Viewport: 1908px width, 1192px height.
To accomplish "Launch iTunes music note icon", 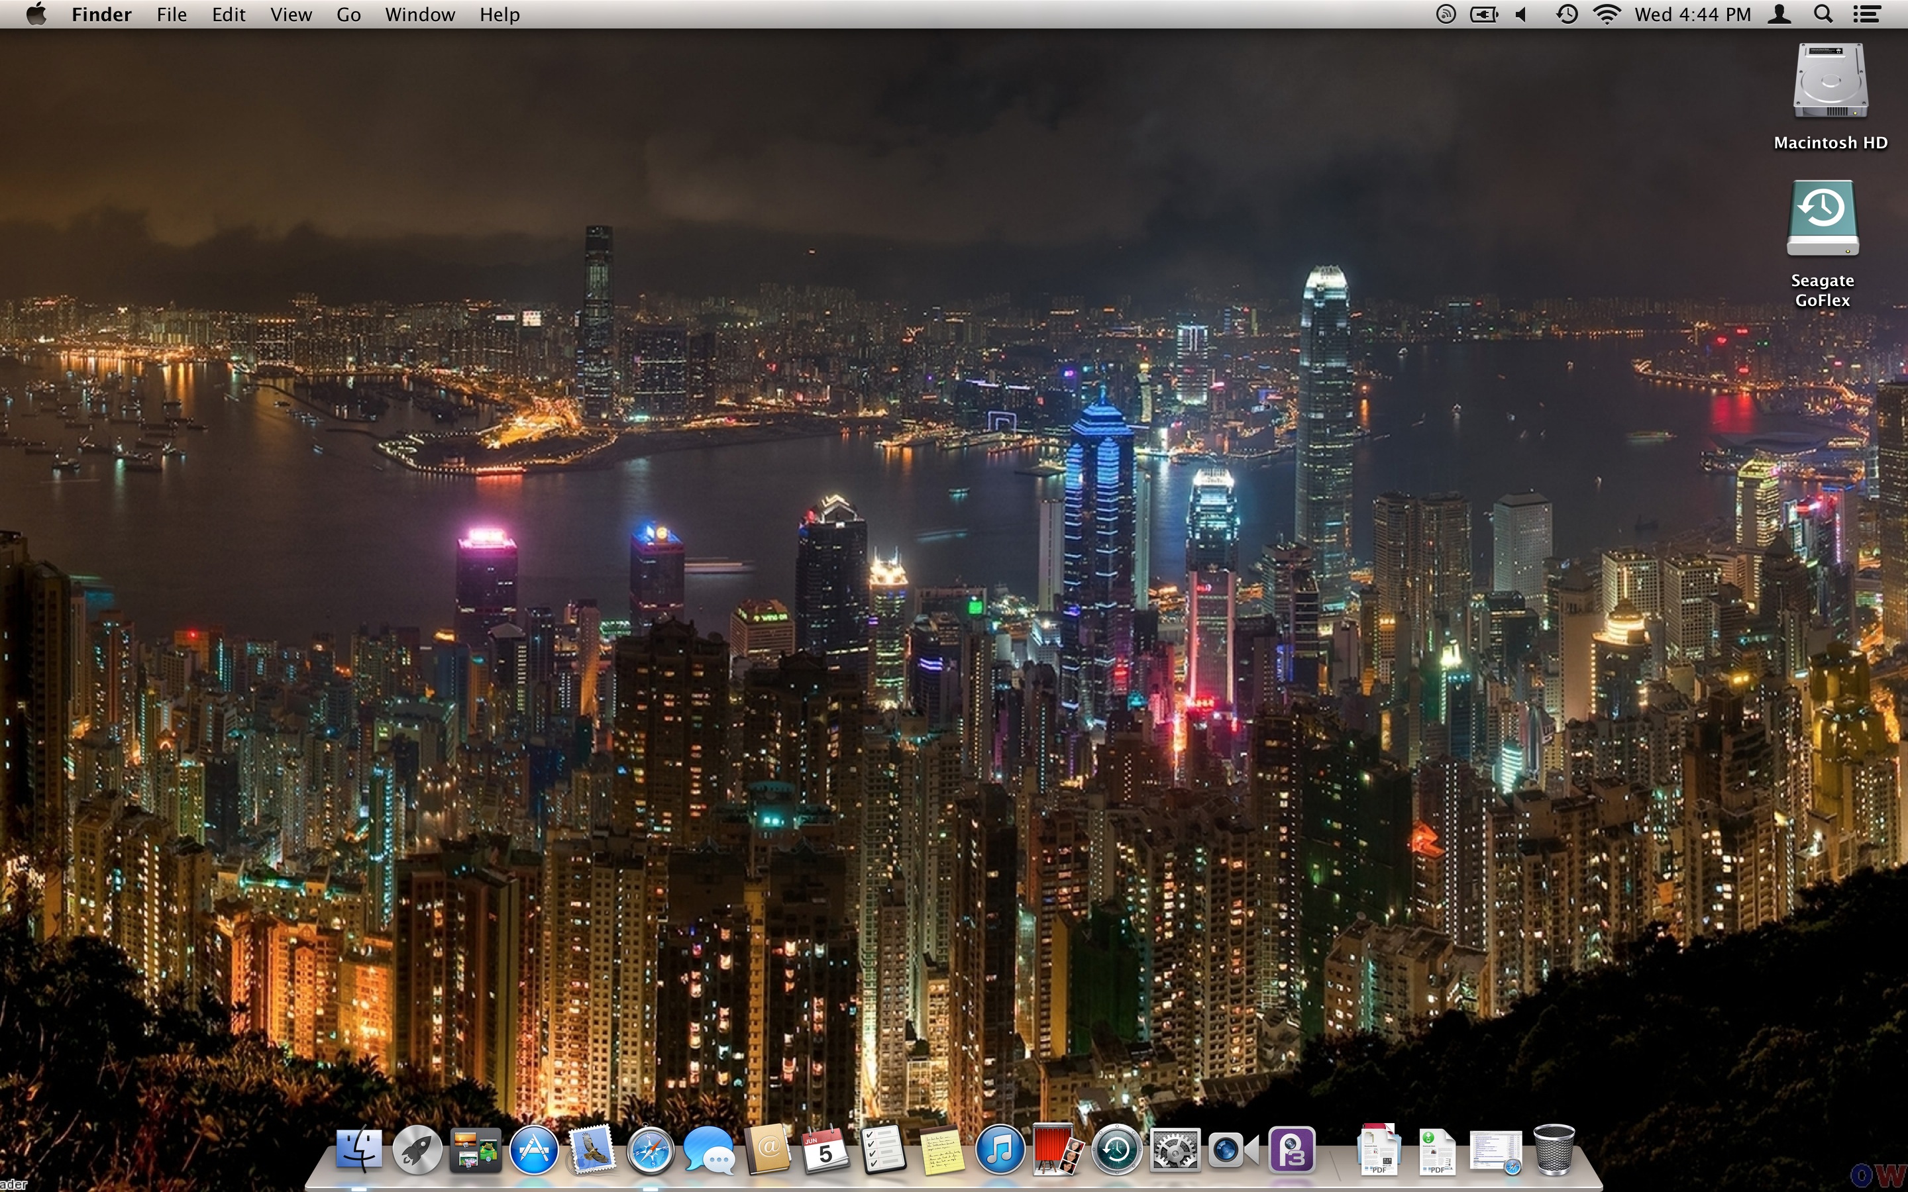I will (1000, 1150).
